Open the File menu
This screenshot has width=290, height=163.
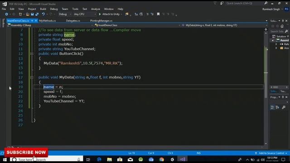click(4, 9)
